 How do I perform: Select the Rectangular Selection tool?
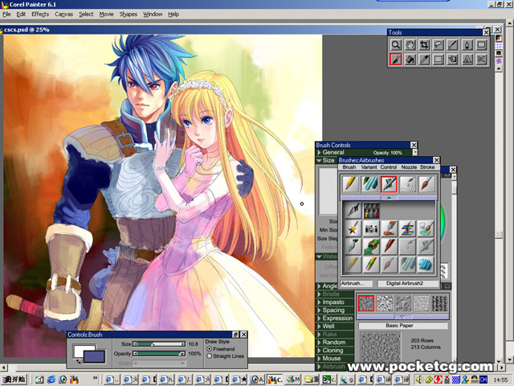point(439,60)
